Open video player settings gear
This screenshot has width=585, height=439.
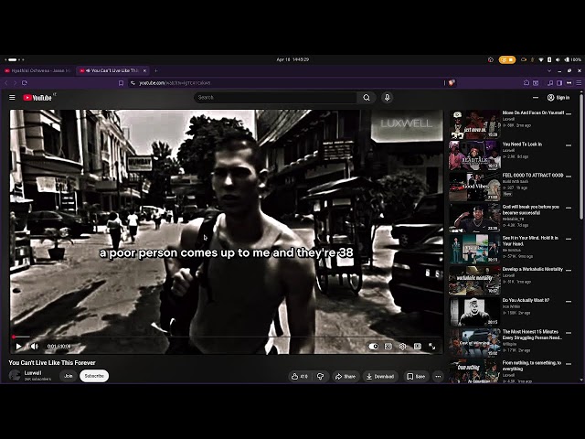(402, 346)
